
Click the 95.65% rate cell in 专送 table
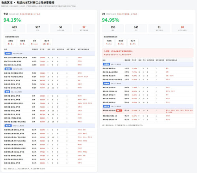point(43,88)
